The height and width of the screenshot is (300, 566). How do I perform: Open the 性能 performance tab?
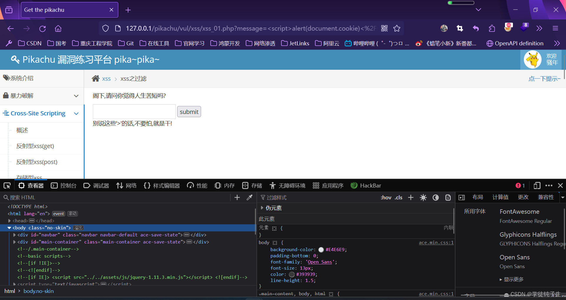[197, 185]
